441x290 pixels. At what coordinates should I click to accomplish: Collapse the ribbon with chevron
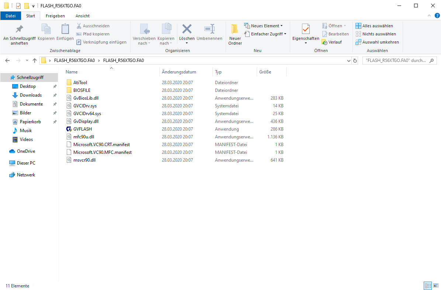click(429, 15)
